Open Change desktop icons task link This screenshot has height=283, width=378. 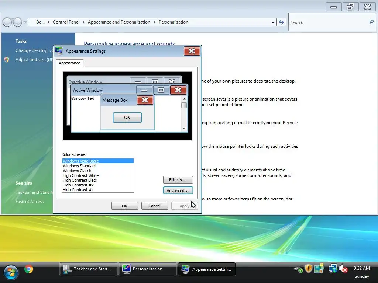point(34,50)
